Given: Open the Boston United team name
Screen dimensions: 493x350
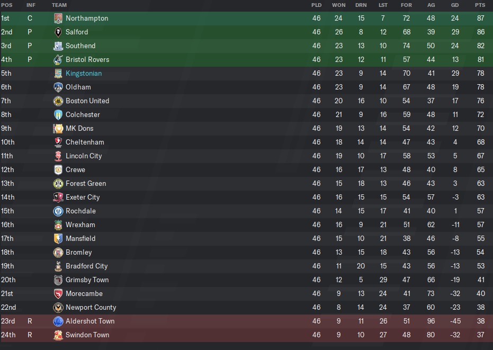Looking at the screenshot, I should (x=87, y=101).
